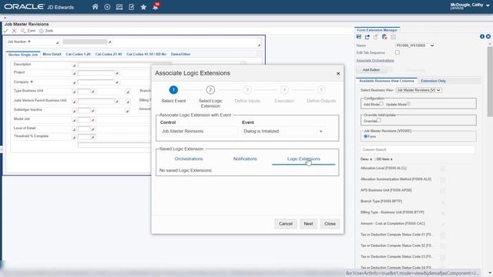The width and height of the screenshot is (493, 277).
Task: Sort columns by DD Item header arrow
Action: click(391, 159)
